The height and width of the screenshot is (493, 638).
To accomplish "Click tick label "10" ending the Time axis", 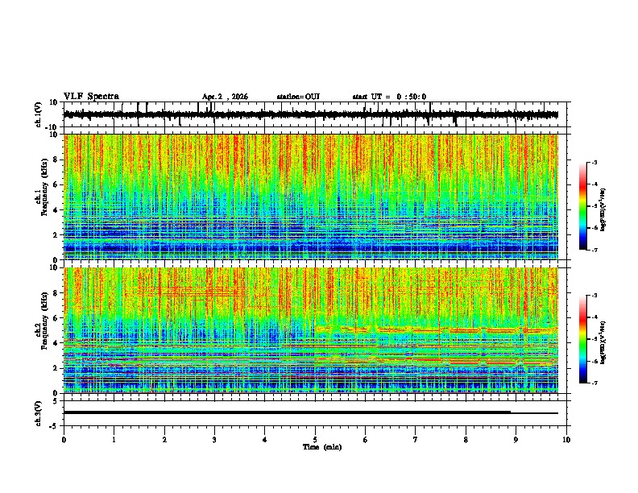I will tap(566, 440).
